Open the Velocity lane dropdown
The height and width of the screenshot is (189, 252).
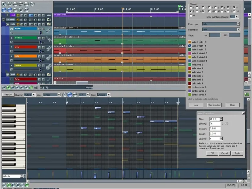[x=21, y=176]
